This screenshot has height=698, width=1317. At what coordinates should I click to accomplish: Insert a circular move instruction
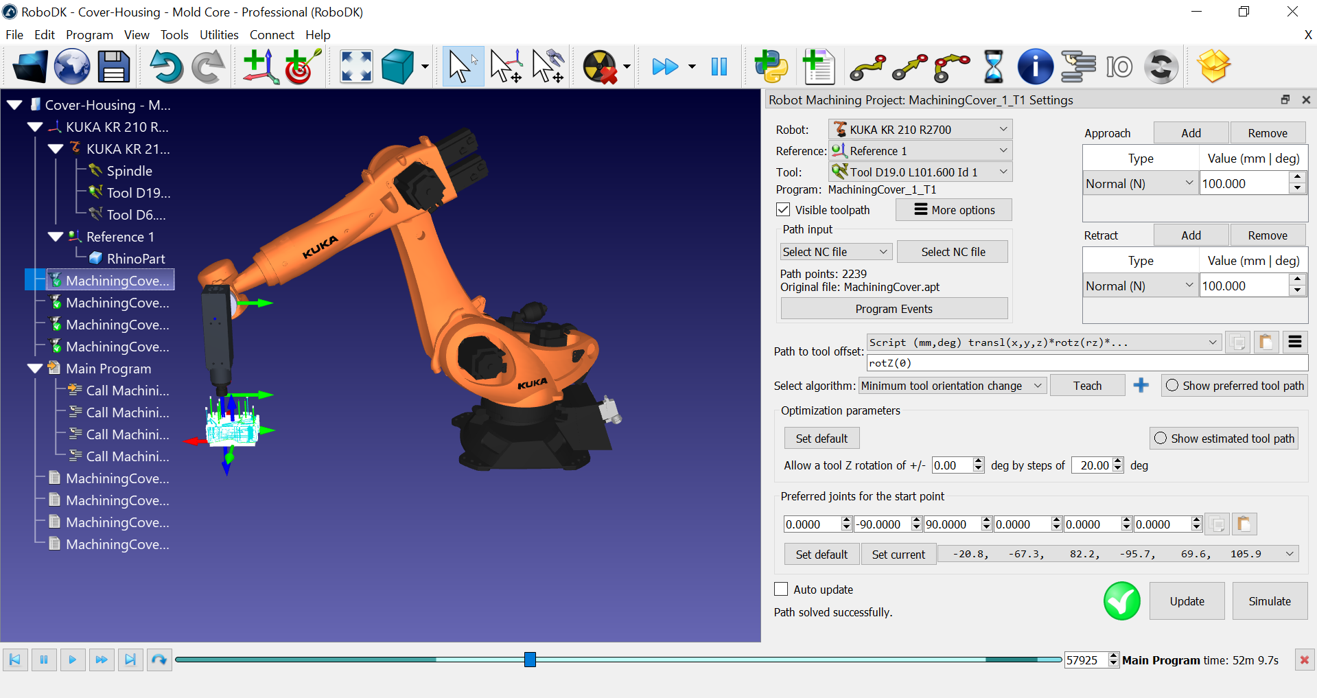tap(951, 66)
